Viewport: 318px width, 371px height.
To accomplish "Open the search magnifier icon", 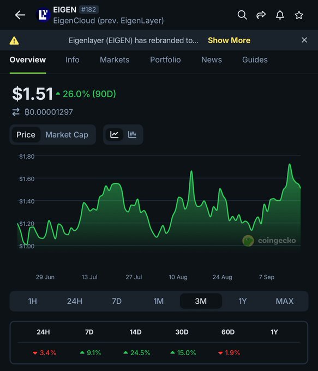I will point(242,15).
